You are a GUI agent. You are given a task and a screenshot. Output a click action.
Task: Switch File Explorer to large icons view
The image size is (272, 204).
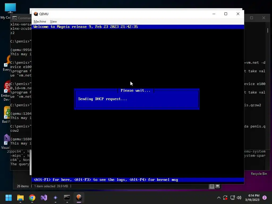[218, 186]
